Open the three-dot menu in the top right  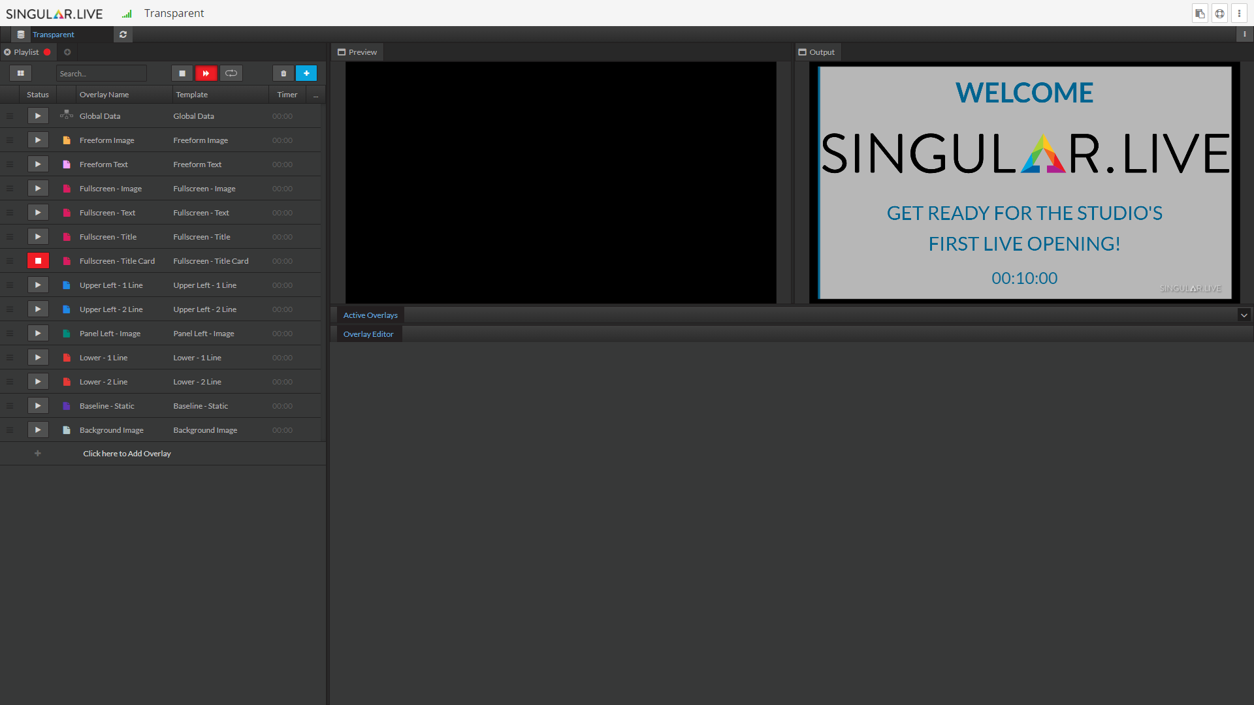[x=1240, y=13]
